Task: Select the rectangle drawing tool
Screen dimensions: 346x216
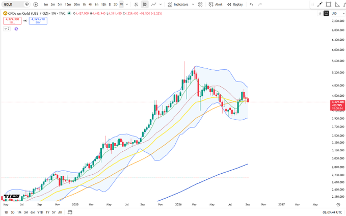Action: tap(329, 5)
